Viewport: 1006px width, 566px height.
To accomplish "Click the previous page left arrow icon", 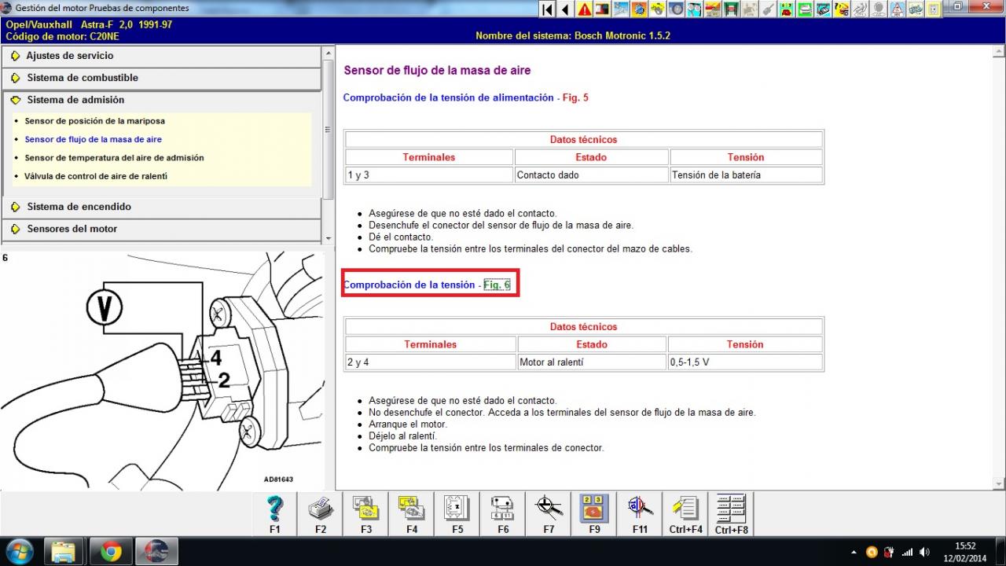I will pyautogui.click(x=565, y=9).
